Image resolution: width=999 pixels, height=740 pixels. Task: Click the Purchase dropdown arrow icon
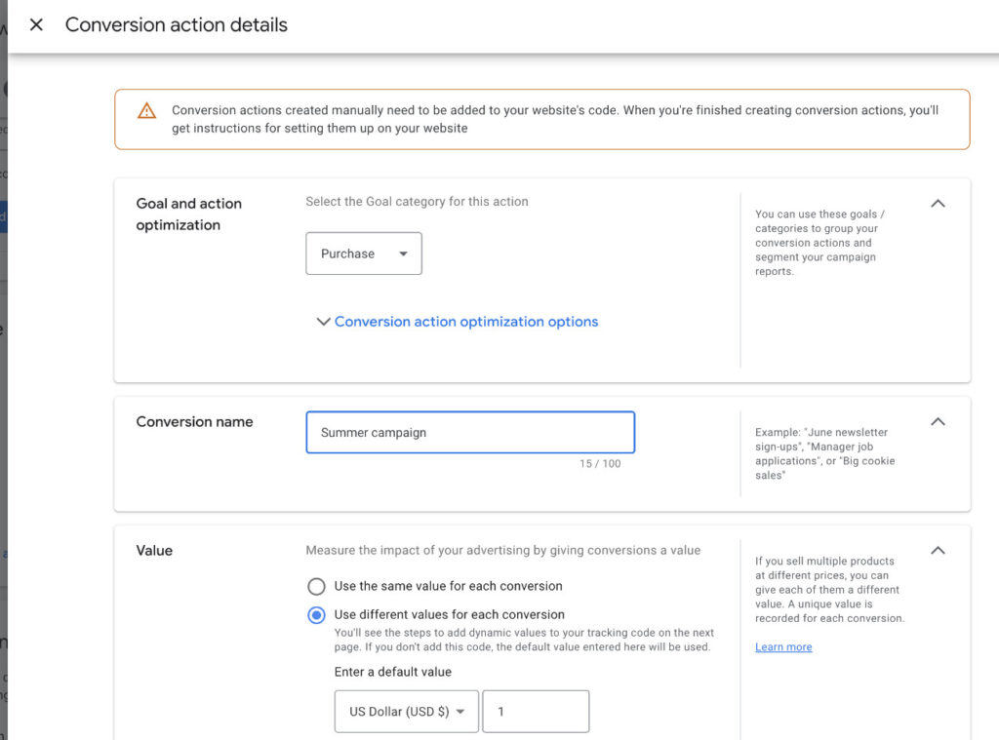404,253
